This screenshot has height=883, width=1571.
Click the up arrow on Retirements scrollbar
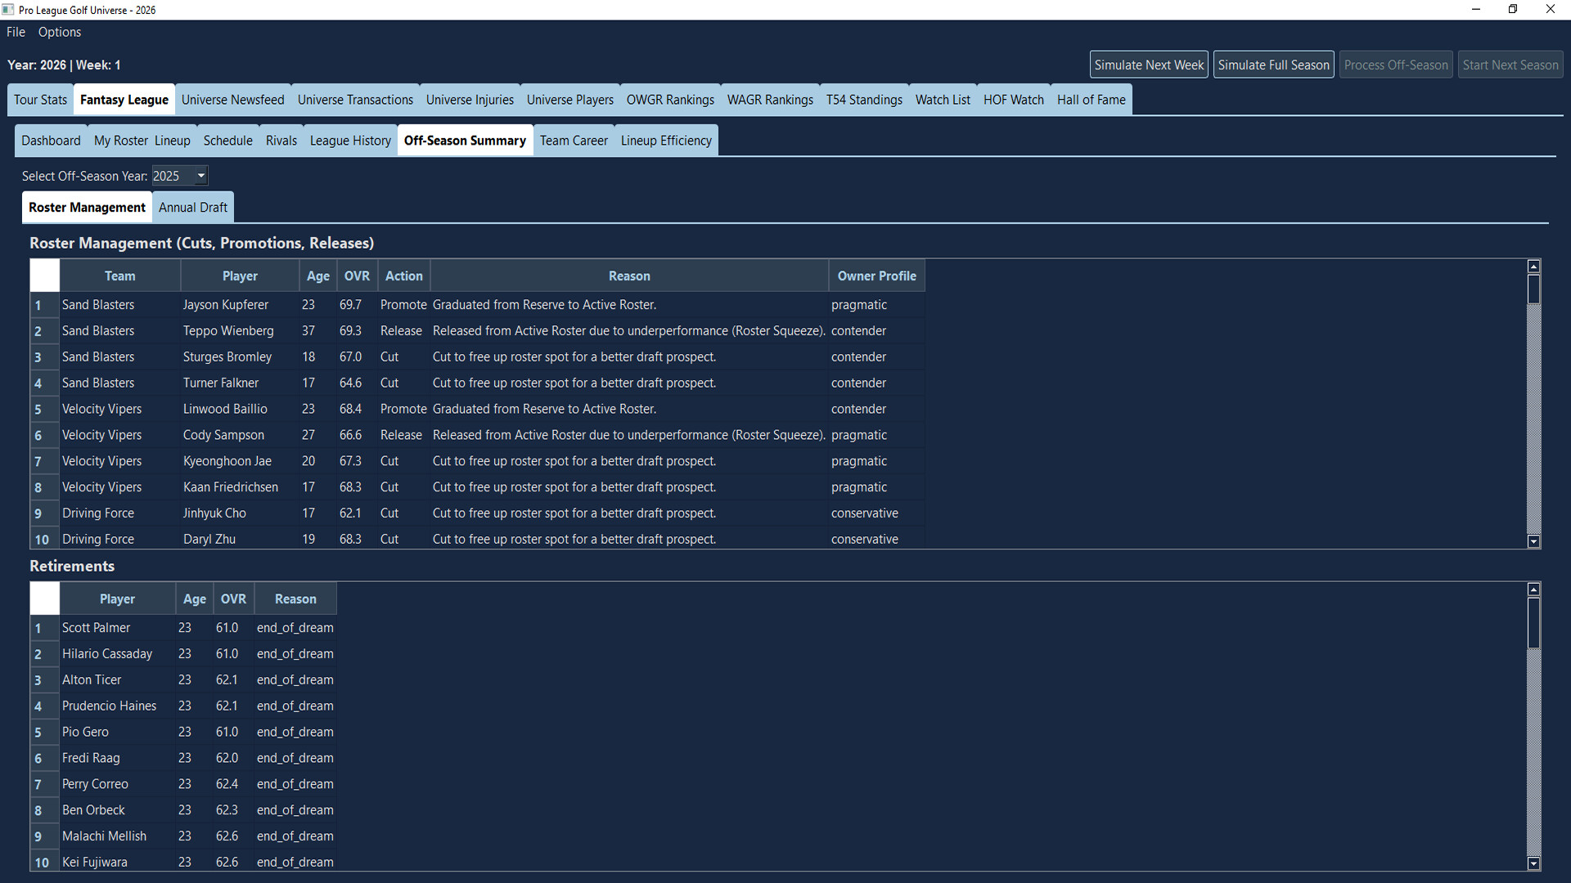[1533, 588]
